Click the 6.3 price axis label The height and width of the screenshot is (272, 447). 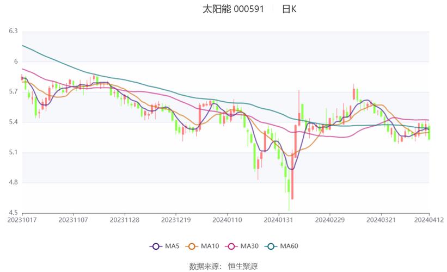click(x=13, y=31)
